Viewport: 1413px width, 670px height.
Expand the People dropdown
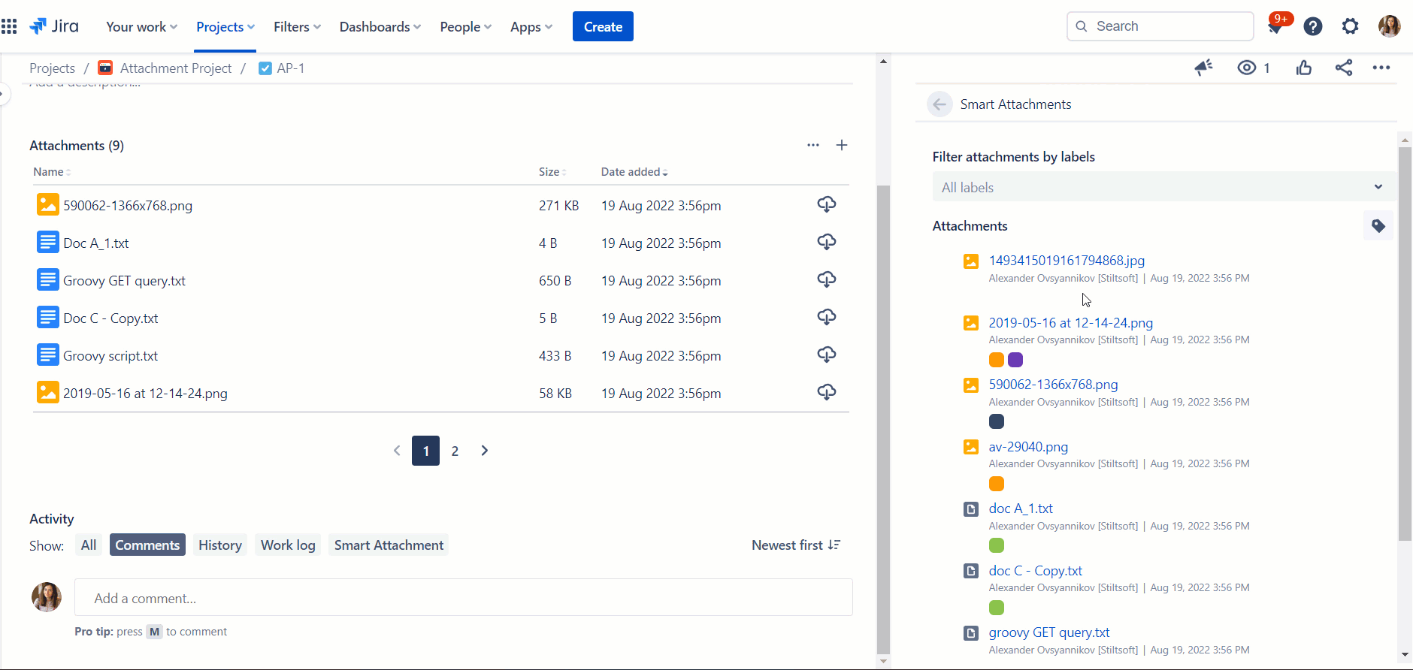tap(466, 27)
